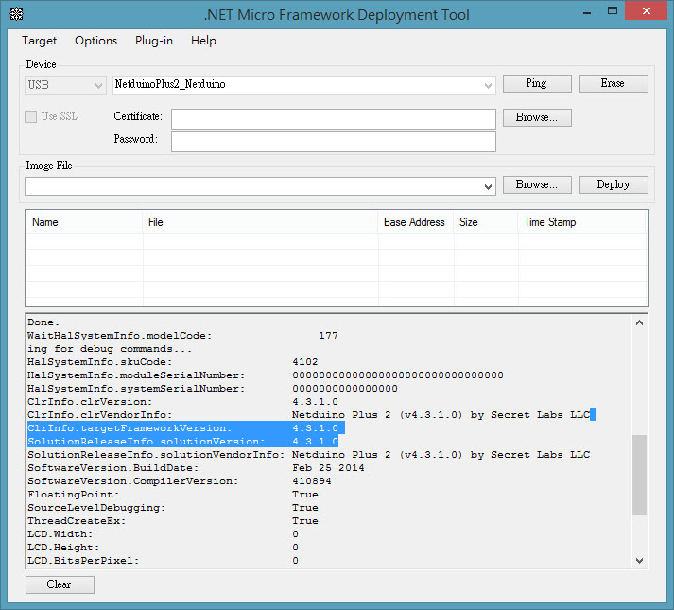Viewport: 674px width, 610px height.
Task: Click the 'SourceLevelDebugging:' log line
Action: (x=173, y=508)
